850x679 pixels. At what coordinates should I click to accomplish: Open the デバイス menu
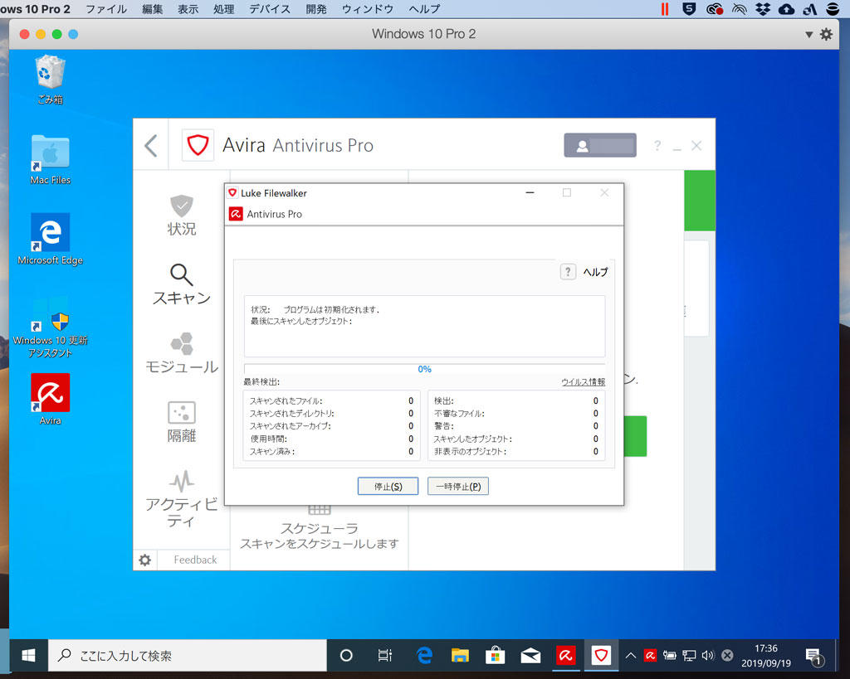270,9
